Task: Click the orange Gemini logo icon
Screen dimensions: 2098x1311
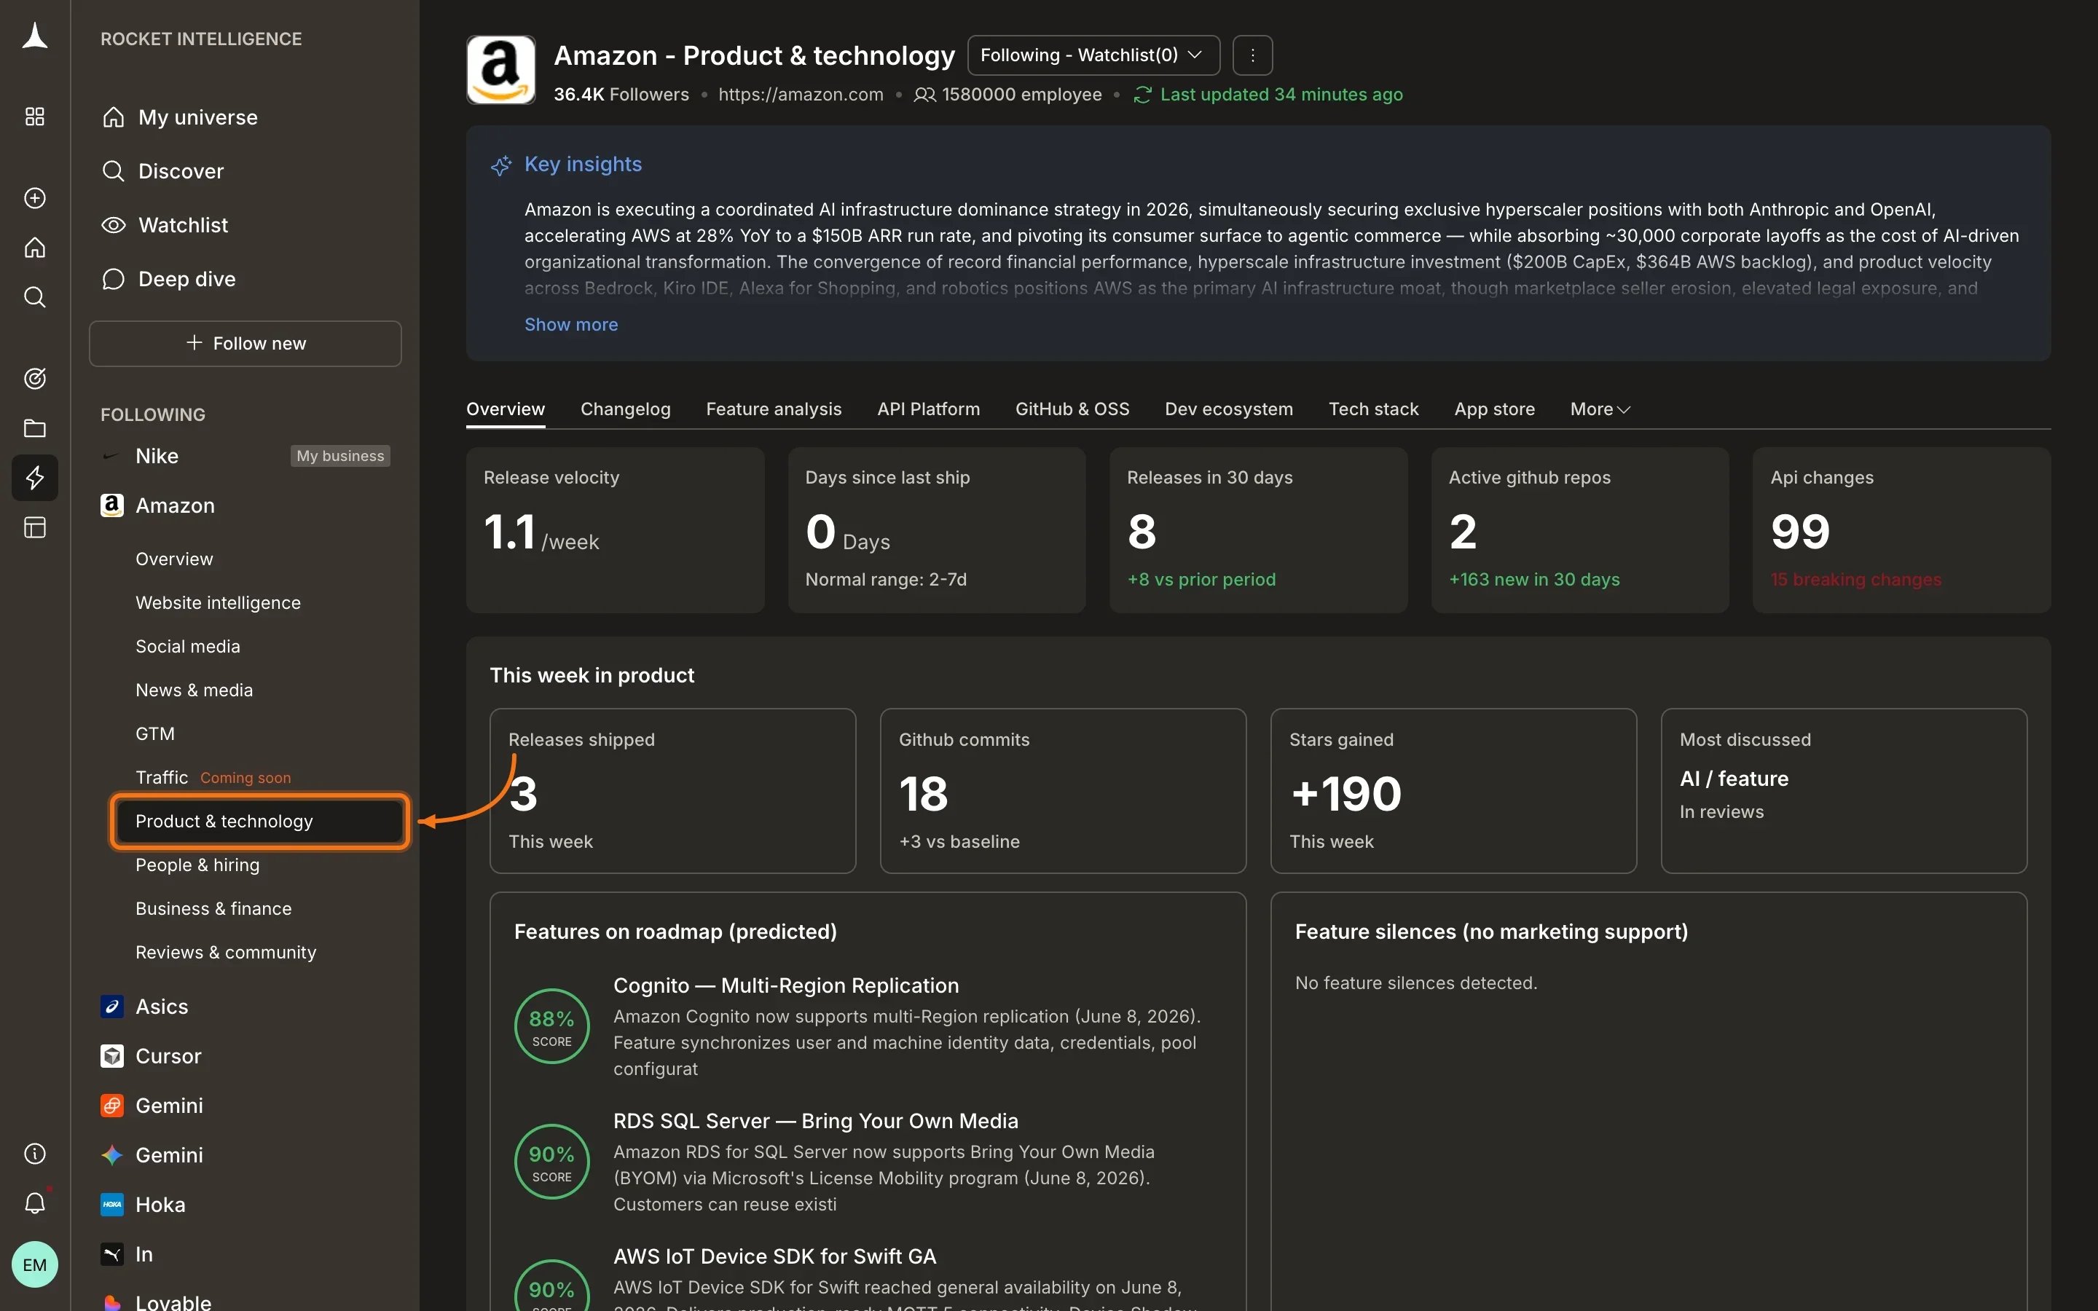Action: (112, 1106)
